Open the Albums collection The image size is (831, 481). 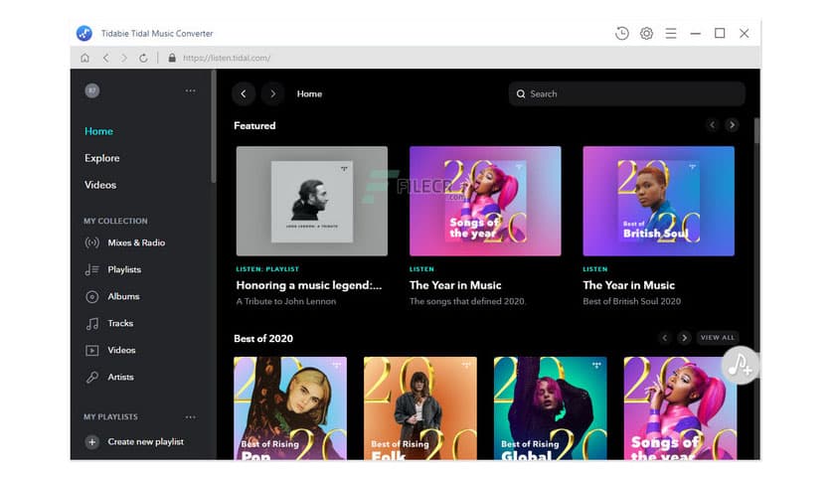pyautogui.click(x=112, y=297)
